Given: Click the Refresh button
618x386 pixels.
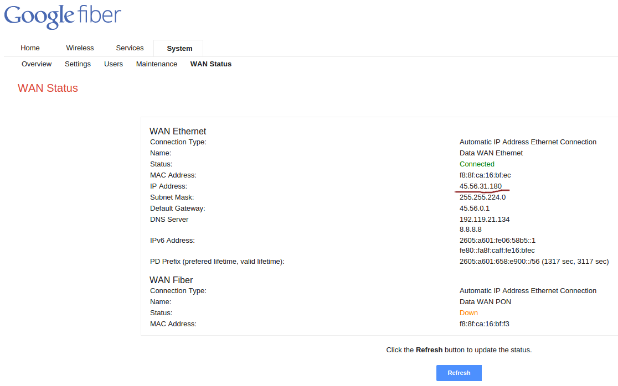Looking at the screenshot, I should (459, 373).
